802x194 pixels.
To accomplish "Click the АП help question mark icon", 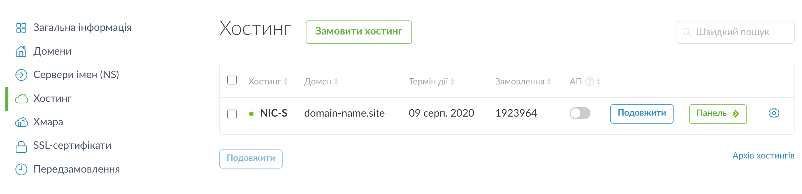I will click(x=589, y=81).
